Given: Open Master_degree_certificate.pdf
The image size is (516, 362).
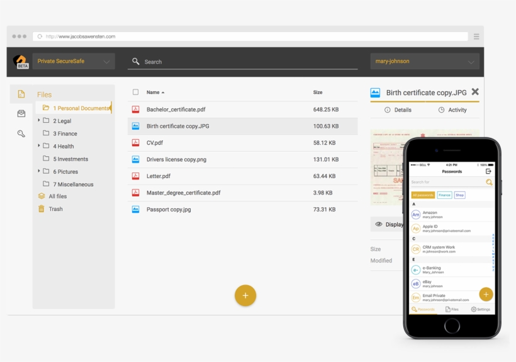Looking at the screenshot, I should point(183,193).
